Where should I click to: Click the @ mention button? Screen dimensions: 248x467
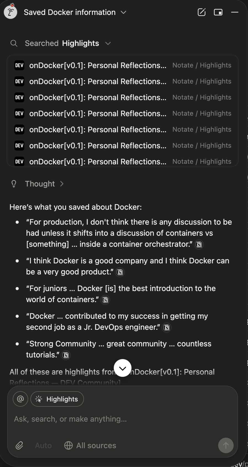click(20, 399)
